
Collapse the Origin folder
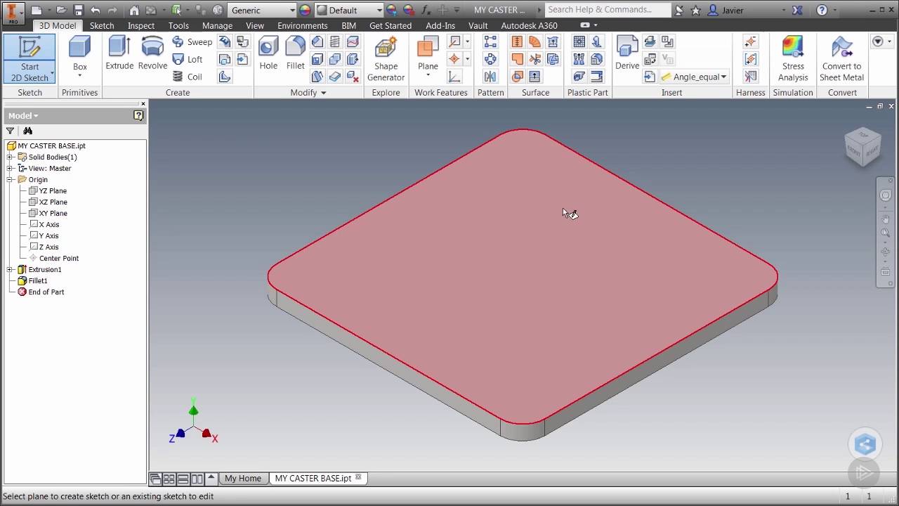10,179
